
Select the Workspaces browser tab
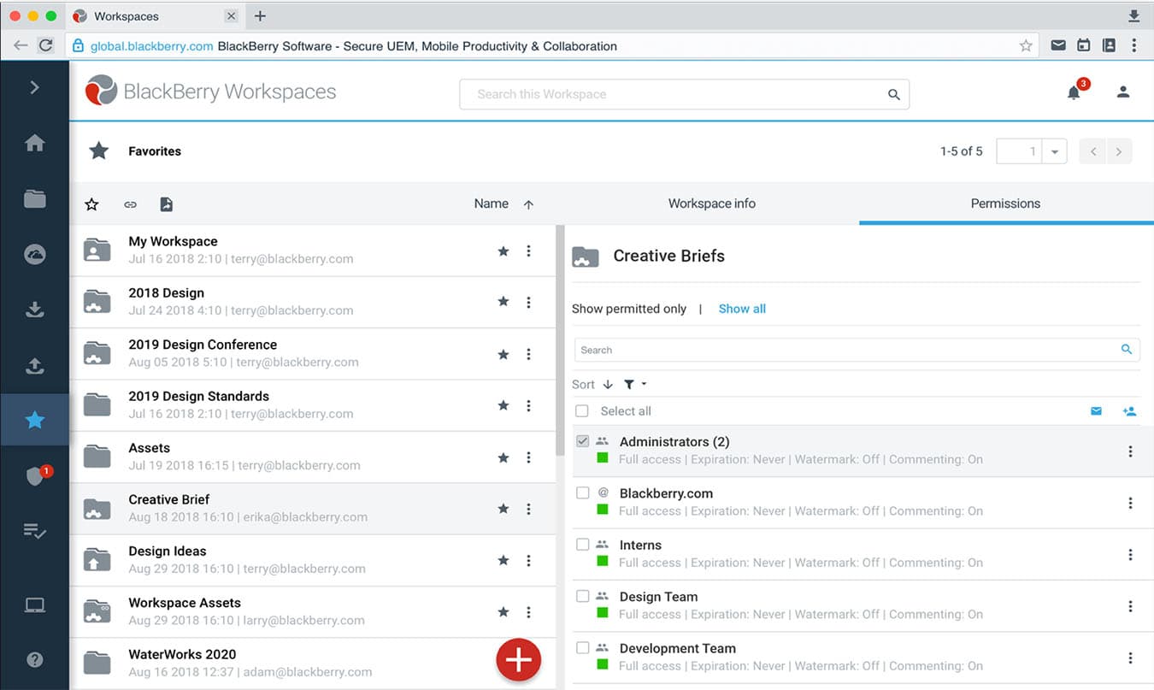coord(156,16)
